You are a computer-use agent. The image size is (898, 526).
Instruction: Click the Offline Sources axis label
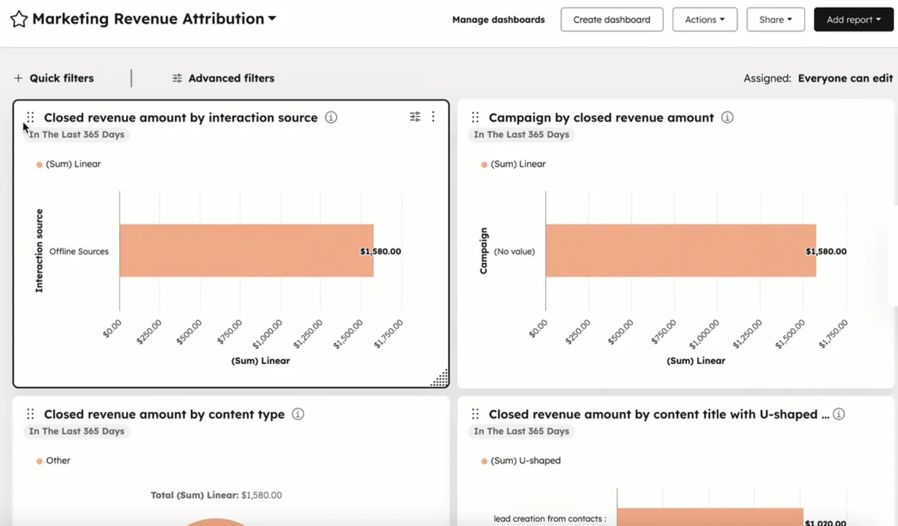tap(79, 251)
